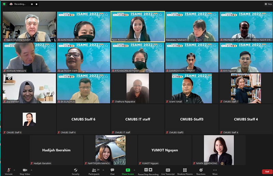Select CMUBS Staff 8's profile photo tile

click(x=29, y=119)
